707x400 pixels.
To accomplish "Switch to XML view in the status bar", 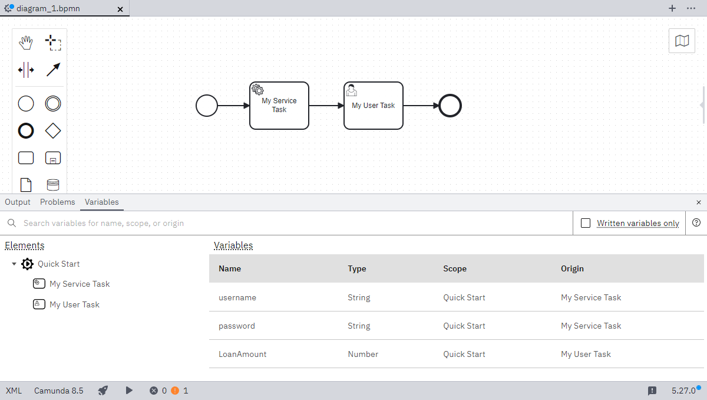I will point(14,390).
